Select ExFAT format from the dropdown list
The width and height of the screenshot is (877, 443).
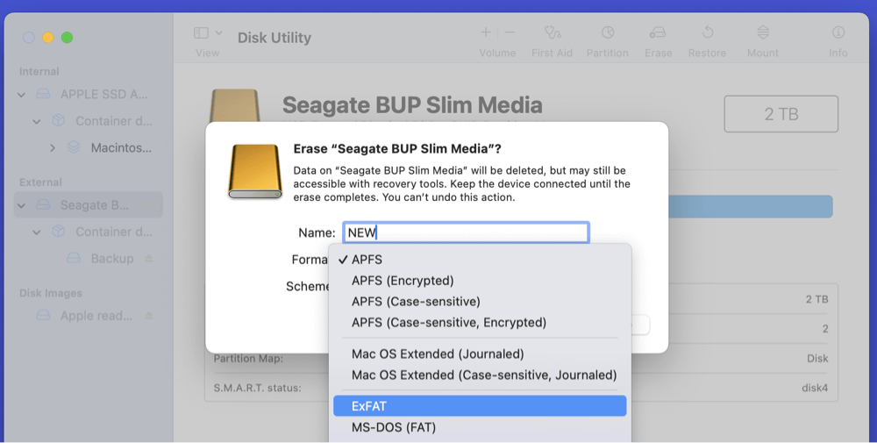[x=480, y=406]
